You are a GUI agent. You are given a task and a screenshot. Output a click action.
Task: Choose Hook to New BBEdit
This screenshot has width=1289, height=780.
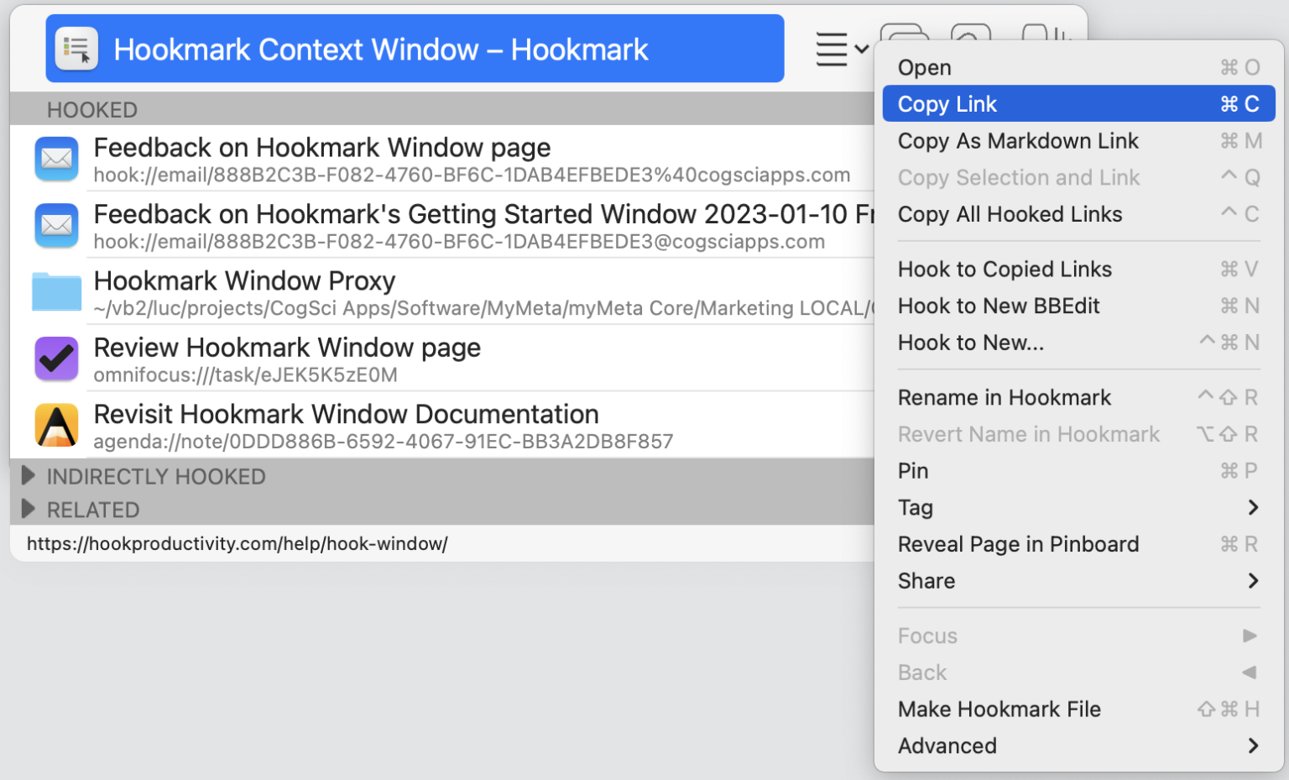click(999, 306)
